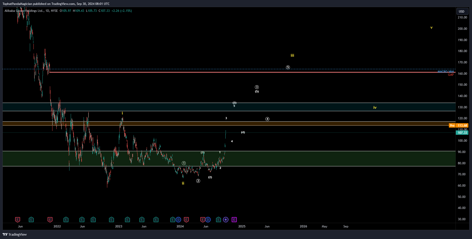Click the yellow wave label iv
Image resolution: width=472 pixels, height=239 pixels.
375,108
